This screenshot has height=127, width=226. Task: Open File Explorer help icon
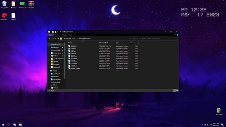(178, 35)
